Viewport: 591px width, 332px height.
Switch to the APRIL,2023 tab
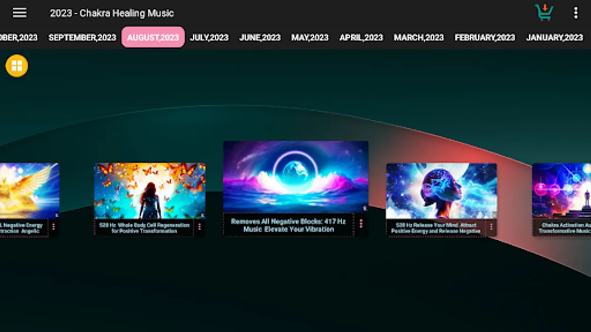(361, 37)
